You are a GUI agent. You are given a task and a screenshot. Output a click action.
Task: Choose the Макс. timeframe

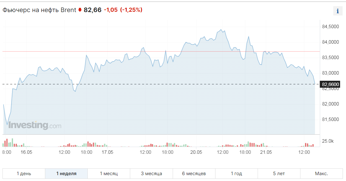[322, 174]
